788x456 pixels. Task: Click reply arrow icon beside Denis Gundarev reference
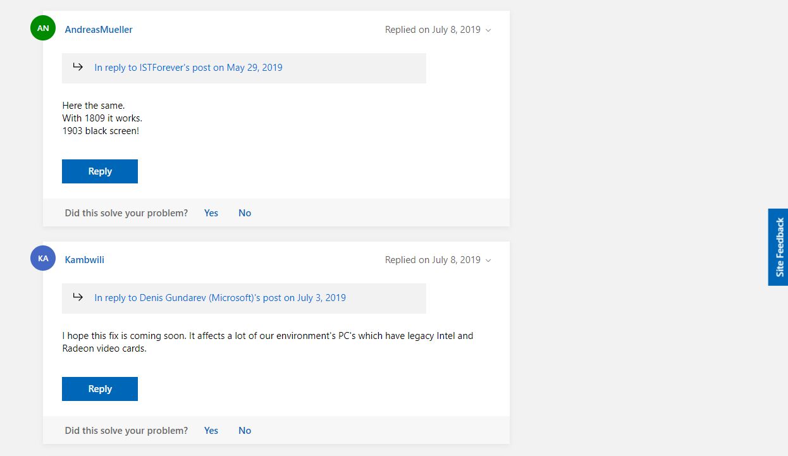[x=78, y=297]
